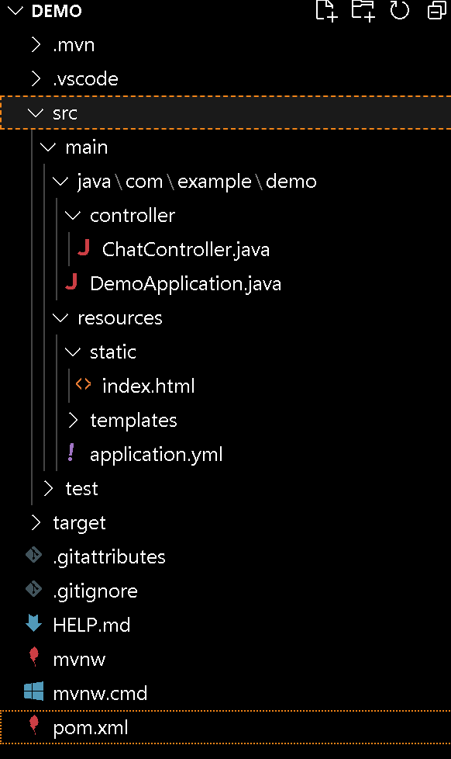Viewport: 451px width, 759px height.
Task: Expand the test folder
Action: 48,488
